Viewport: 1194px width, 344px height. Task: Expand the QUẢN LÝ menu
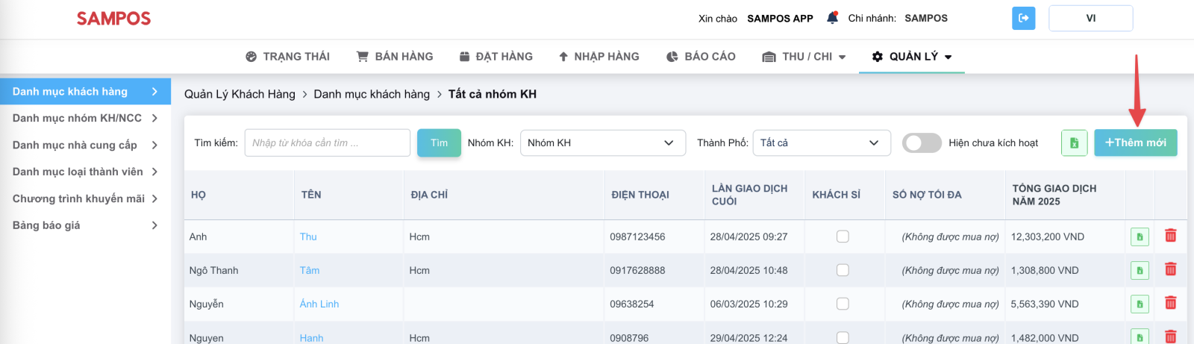click(911, 57)
